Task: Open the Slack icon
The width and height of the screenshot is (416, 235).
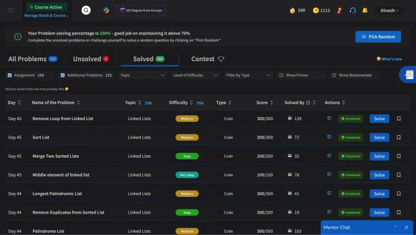Action: (x=106, y=10)
